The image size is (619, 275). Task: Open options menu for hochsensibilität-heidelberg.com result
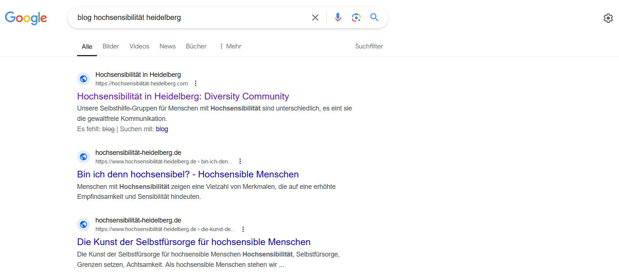pos(196,84)
